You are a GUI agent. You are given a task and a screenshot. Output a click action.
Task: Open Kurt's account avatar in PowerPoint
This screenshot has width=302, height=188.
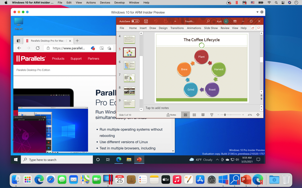tap(226, 21)
